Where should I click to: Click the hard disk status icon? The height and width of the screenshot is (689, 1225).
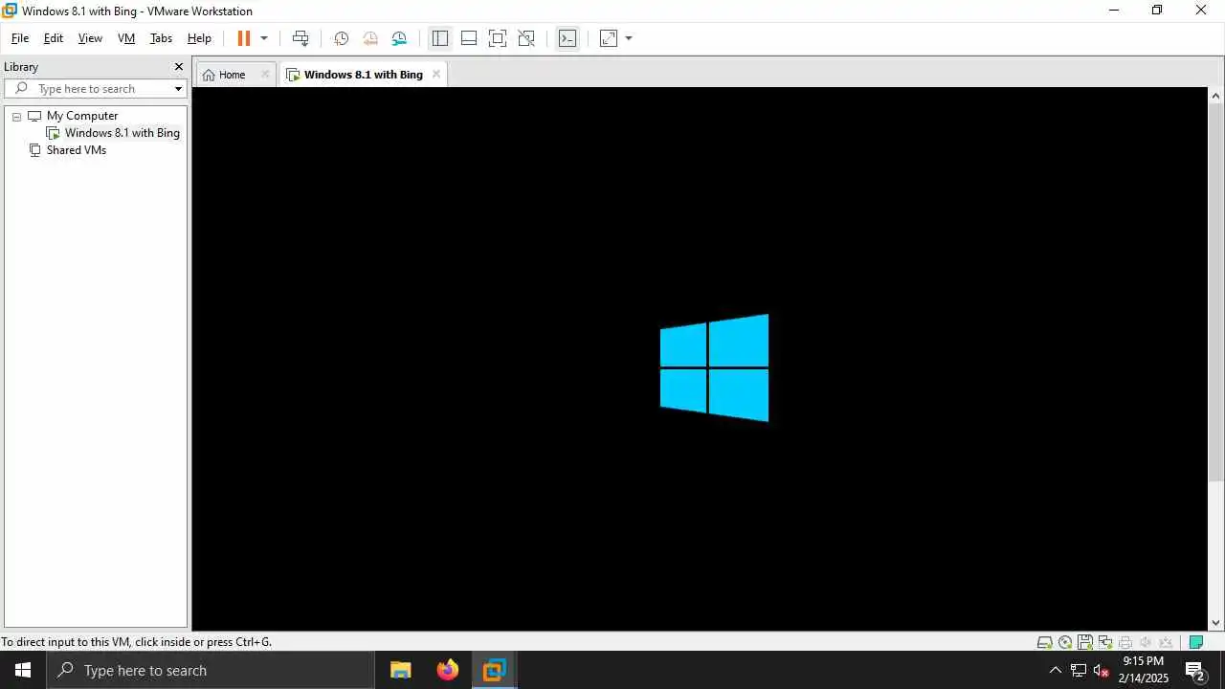click(1045, 642)
